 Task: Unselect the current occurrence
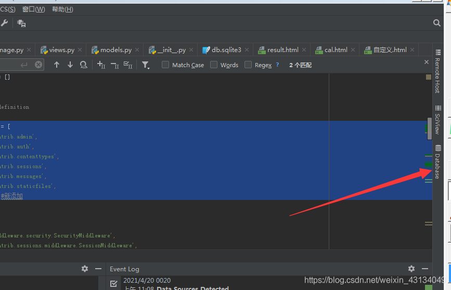coord(114,65)
